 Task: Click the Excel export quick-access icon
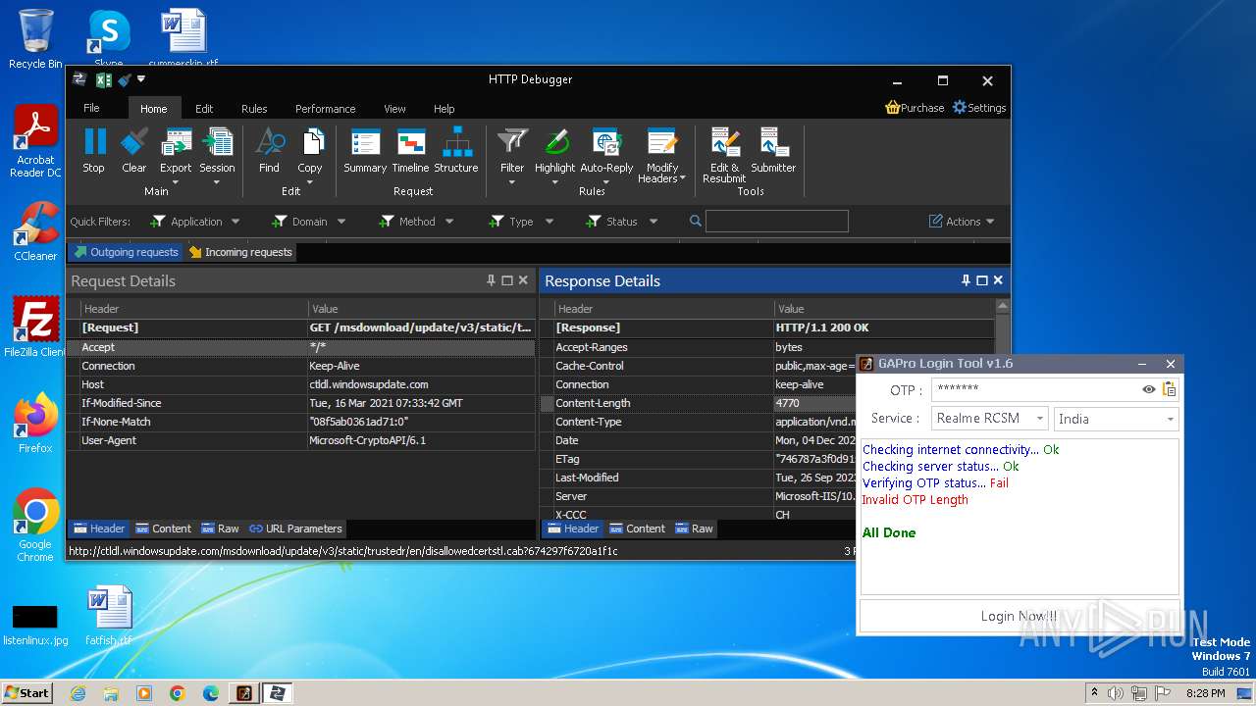[103, 79]
